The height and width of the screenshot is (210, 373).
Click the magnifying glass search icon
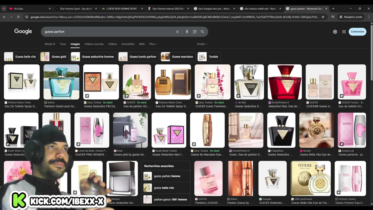point(202,32)
